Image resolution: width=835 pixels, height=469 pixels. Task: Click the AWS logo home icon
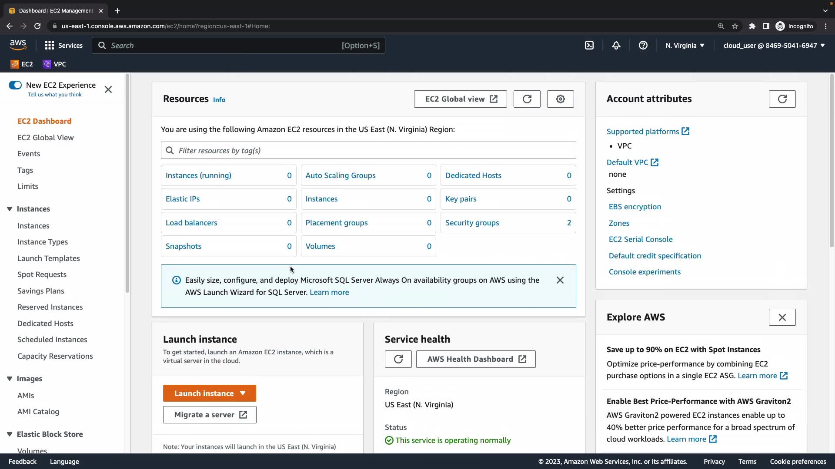[18, 45]
